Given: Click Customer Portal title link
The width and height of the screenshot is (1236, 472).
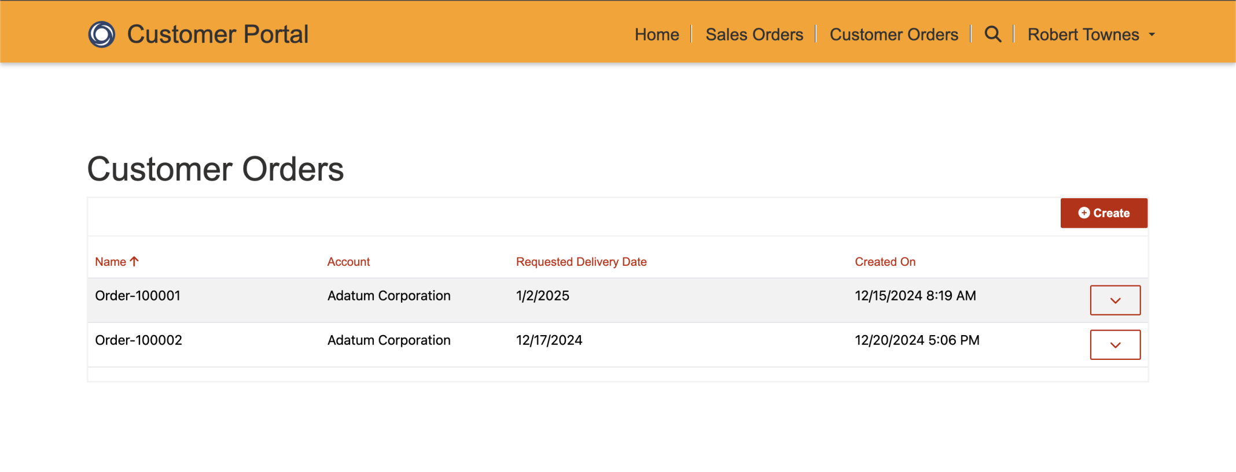Looking at the screenshot, I should 218,35.
